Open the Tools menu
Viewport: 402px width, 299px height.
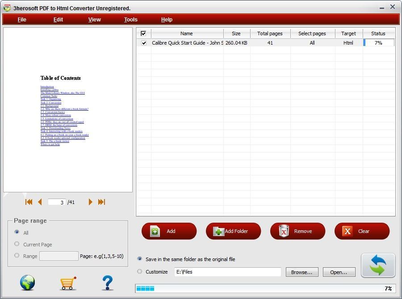(131, 20)
